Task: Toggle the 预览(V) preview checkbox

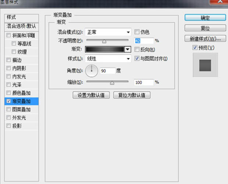Action: click(195, 48)
